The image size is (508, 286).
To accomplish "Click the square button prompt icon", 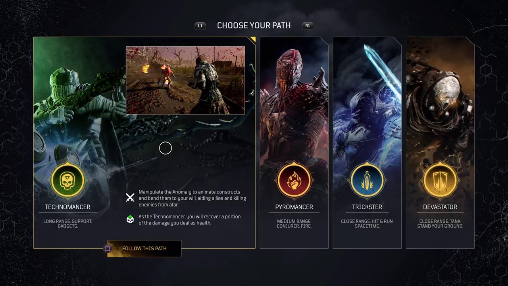I will (x=107, y=249).
